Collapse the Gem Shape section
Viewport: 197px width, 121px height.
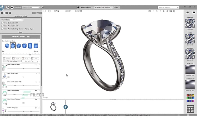point(39,41)
